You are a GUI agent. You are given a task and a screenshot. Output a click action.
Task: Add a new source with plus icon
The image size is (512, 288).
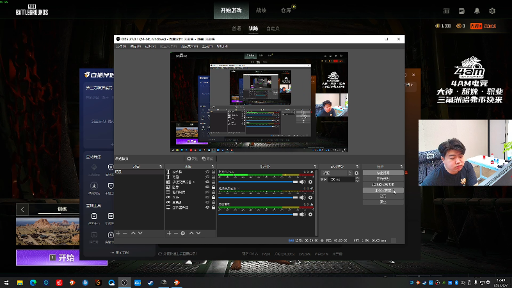tap(169, 233)
